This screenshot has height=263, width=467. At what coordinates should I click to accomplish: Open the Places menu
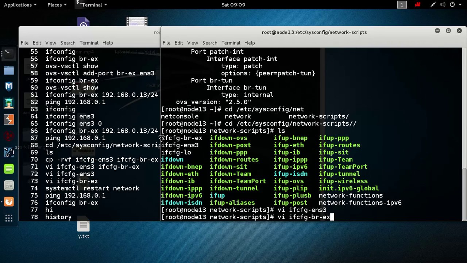pyautogui.click(x=57, y=5)
